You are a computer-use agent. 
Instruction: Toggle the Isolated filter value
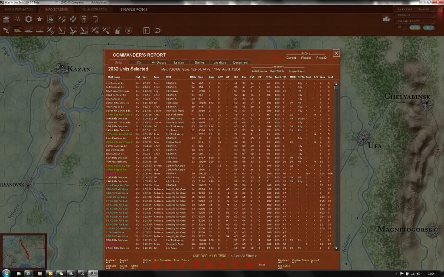coord(108,262)
